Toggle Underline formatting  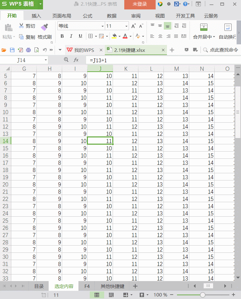pyautogui.click(x=80, y=36)
